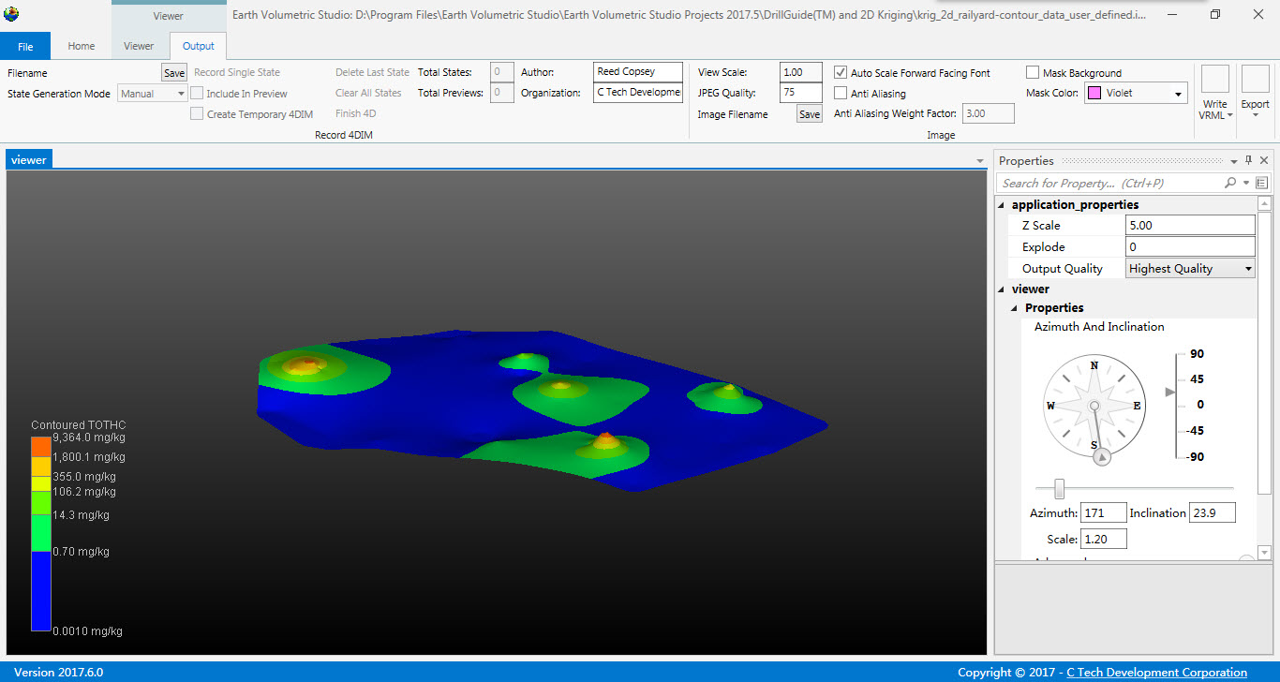Screen dimensions: 1280x682
Task: Click the Violet mask color swatch
Action: [1094, 93]
